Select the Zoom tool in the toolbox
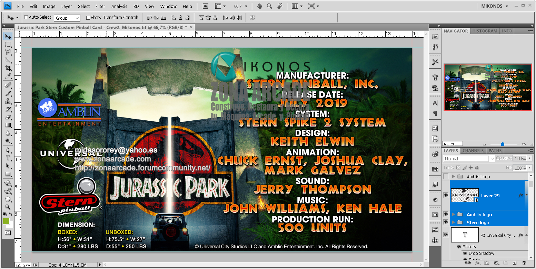 pyautogui.click(x=8, y=207)
